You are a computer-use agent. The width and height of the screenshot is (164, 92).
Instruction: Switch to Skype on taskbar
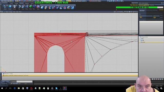(x=56, y=88)
